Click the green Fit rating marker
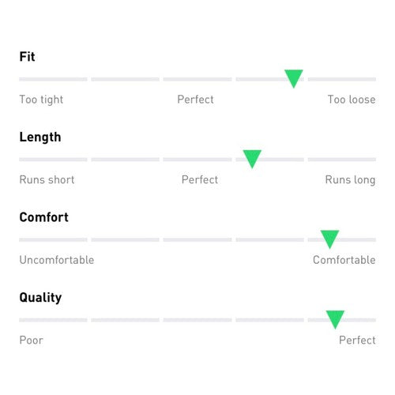Screen dimensions: 395x395 pos(294,78)
